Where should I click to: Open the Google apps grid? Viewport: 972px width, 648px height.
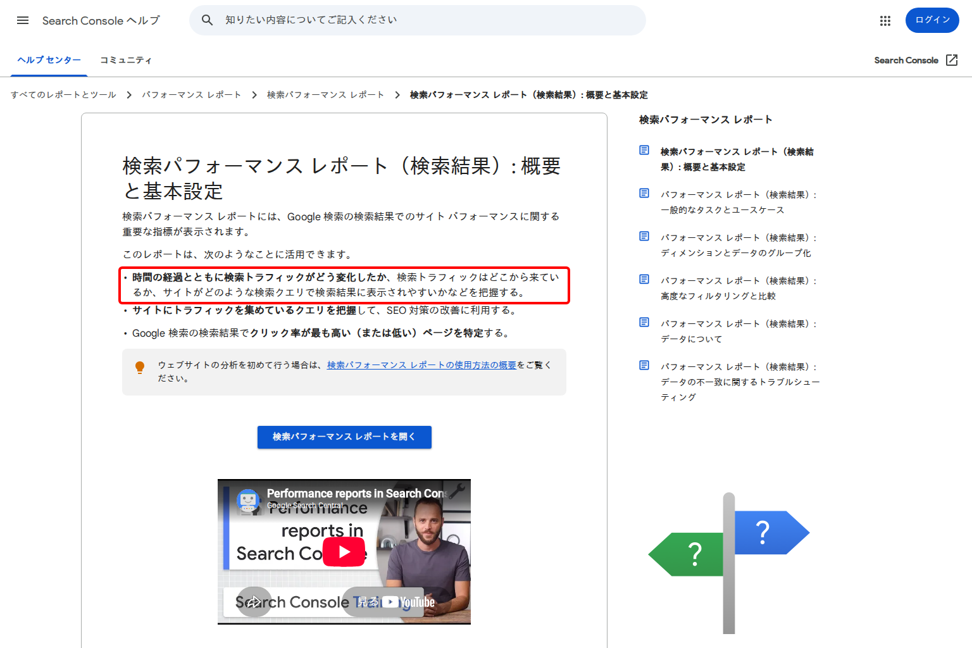point(885,20)
